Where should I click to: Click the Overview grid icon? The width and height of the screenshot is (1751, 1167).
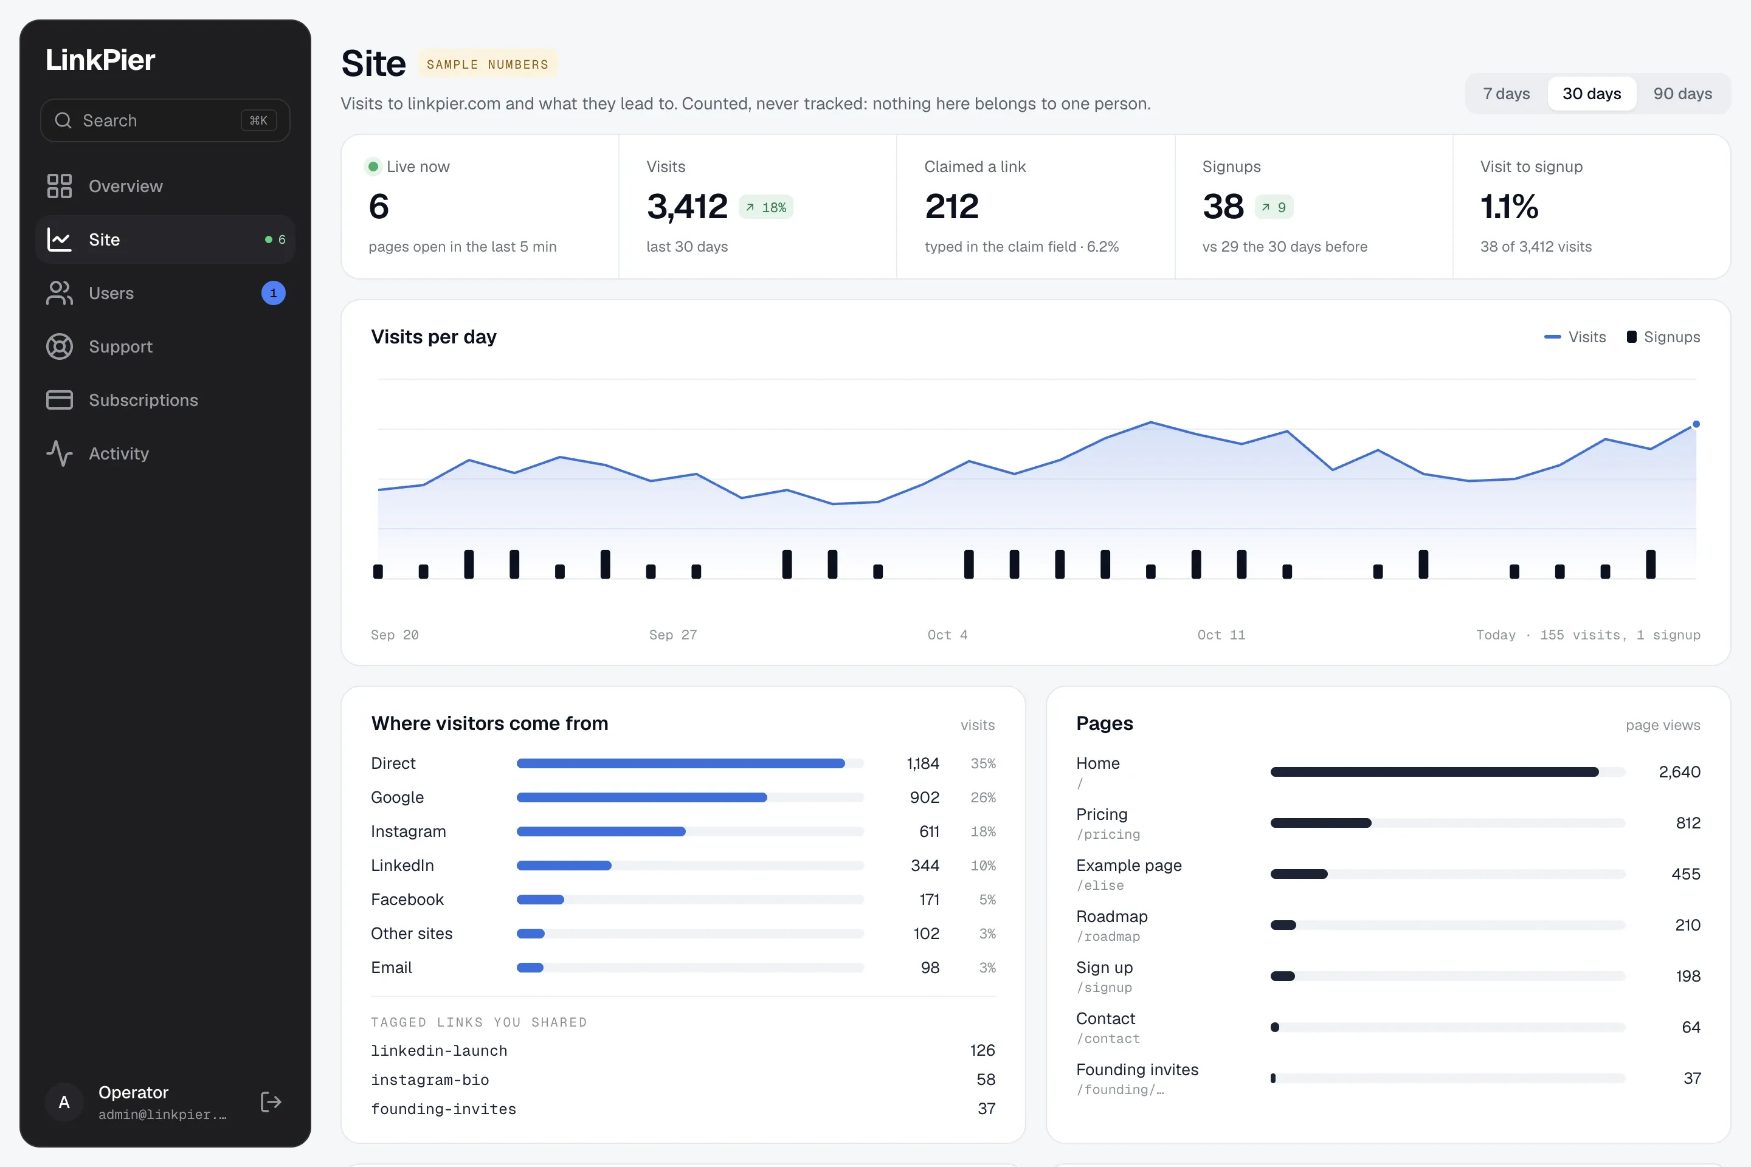(60, 186)
